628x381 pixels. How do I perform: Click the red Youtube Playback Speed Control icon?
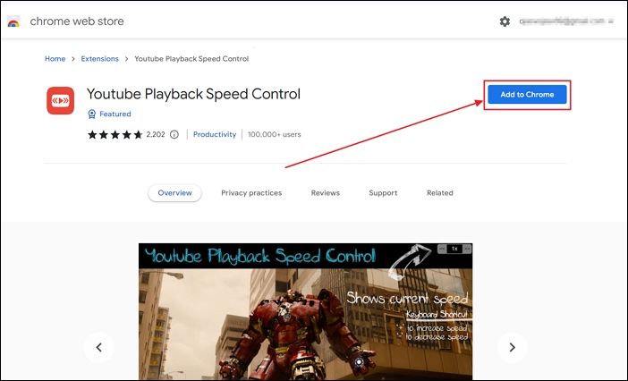pyautogui.click(x=60, y=101)
